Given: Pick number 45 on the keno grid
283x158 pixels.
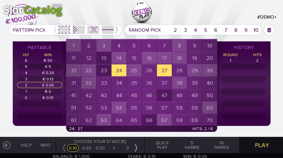Looking at the screenshot, I should pyautogui.click(x=134, y=95).
